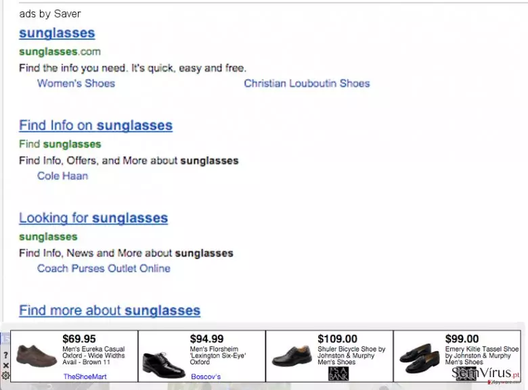Open the 'Women's Shoes' sublink
The image size is (528, 390).
click(x=76, y=83)
